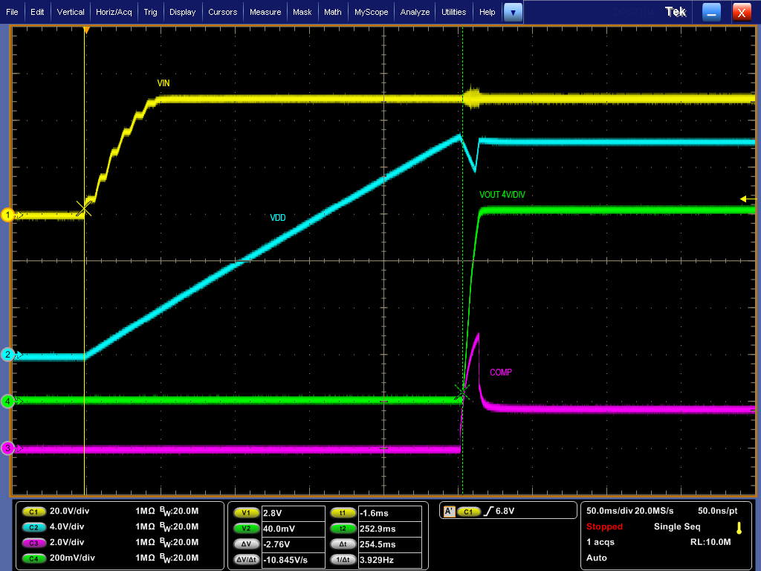Open the MyScope menu

click(x=371, y=12)
